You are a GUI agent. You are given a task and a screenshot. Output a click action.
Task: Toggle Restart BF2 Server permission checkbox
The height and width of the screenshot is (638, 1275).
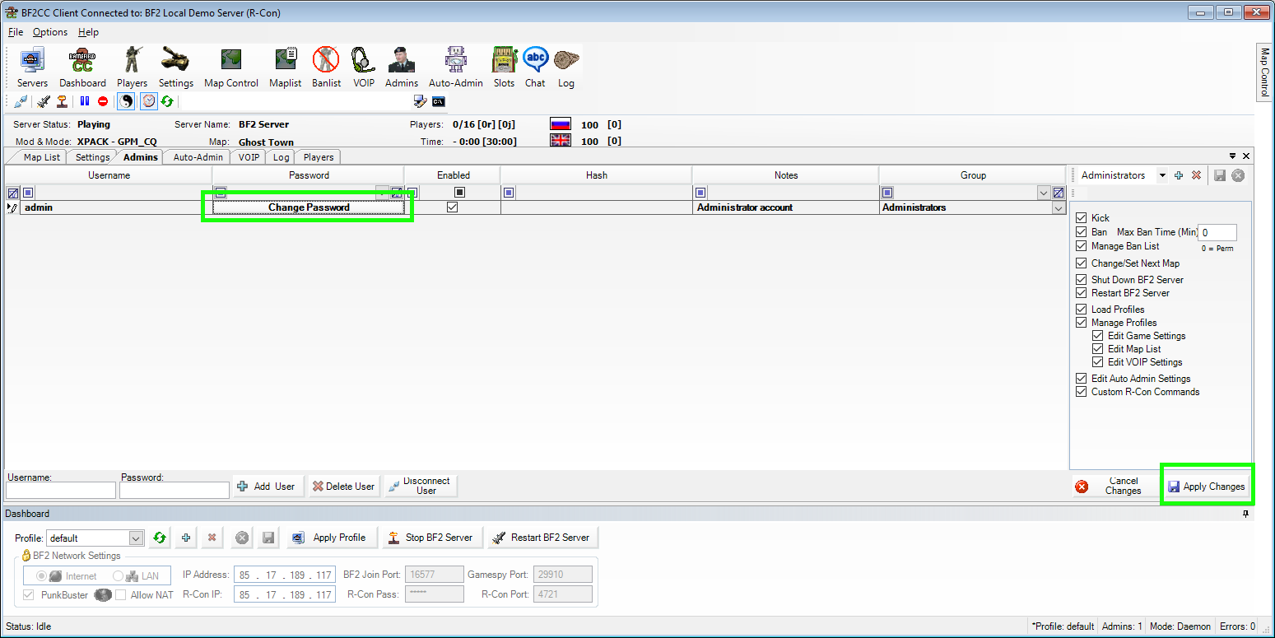tap(1082, 293)
